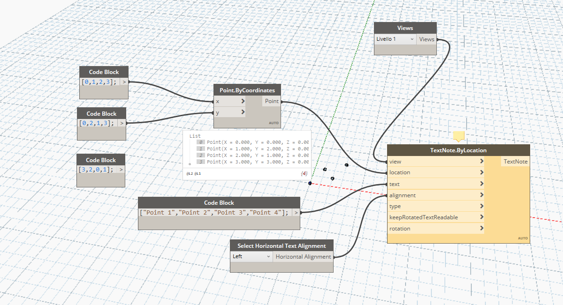563x305 pixels.
Task: Click the type input port on TextNote.ByLocation
Action: pos(436,206)
